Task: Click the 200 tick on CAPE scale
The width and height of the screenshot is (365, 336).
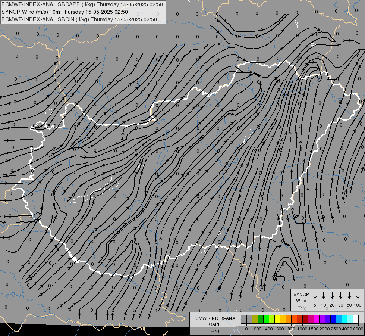Action: click(x=258, y=329)
